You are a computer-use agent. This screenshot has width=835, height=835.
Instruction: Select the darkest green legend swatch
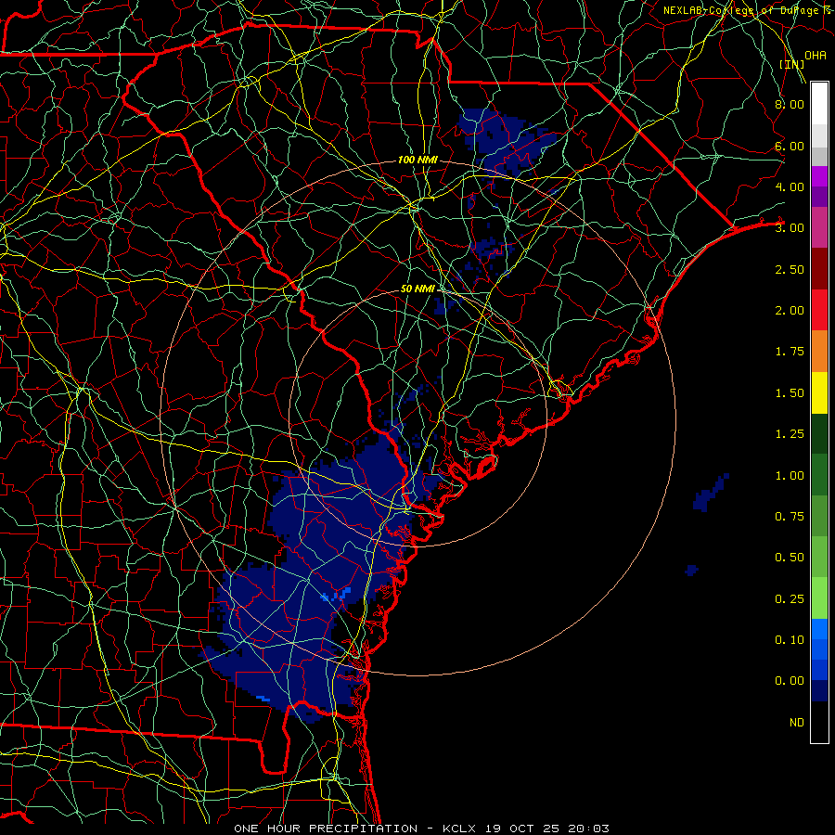pyautogui.click(x=819, y=433)
